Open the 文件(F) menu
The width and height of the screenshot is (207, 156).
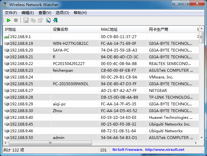[x=11, y=13]
